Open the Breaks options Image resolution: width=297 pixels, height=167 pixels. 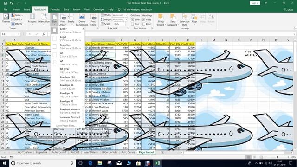(x=71, y=19)
